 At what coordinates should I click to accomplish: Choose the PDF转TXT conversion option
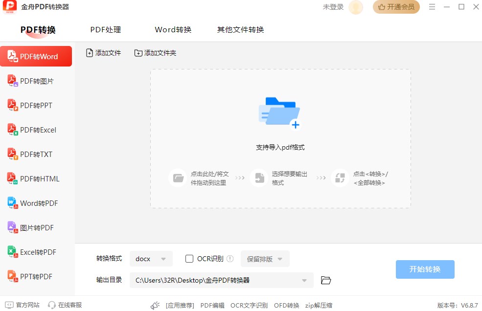(x=33, y=154)
